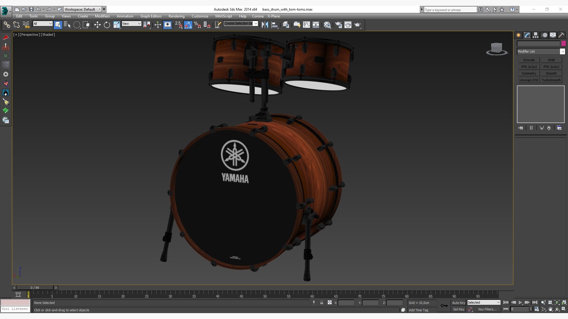The width and height of the screenshot is (568, 319).
Task: Toggle Spinner Snap
Action: [207, 25]
